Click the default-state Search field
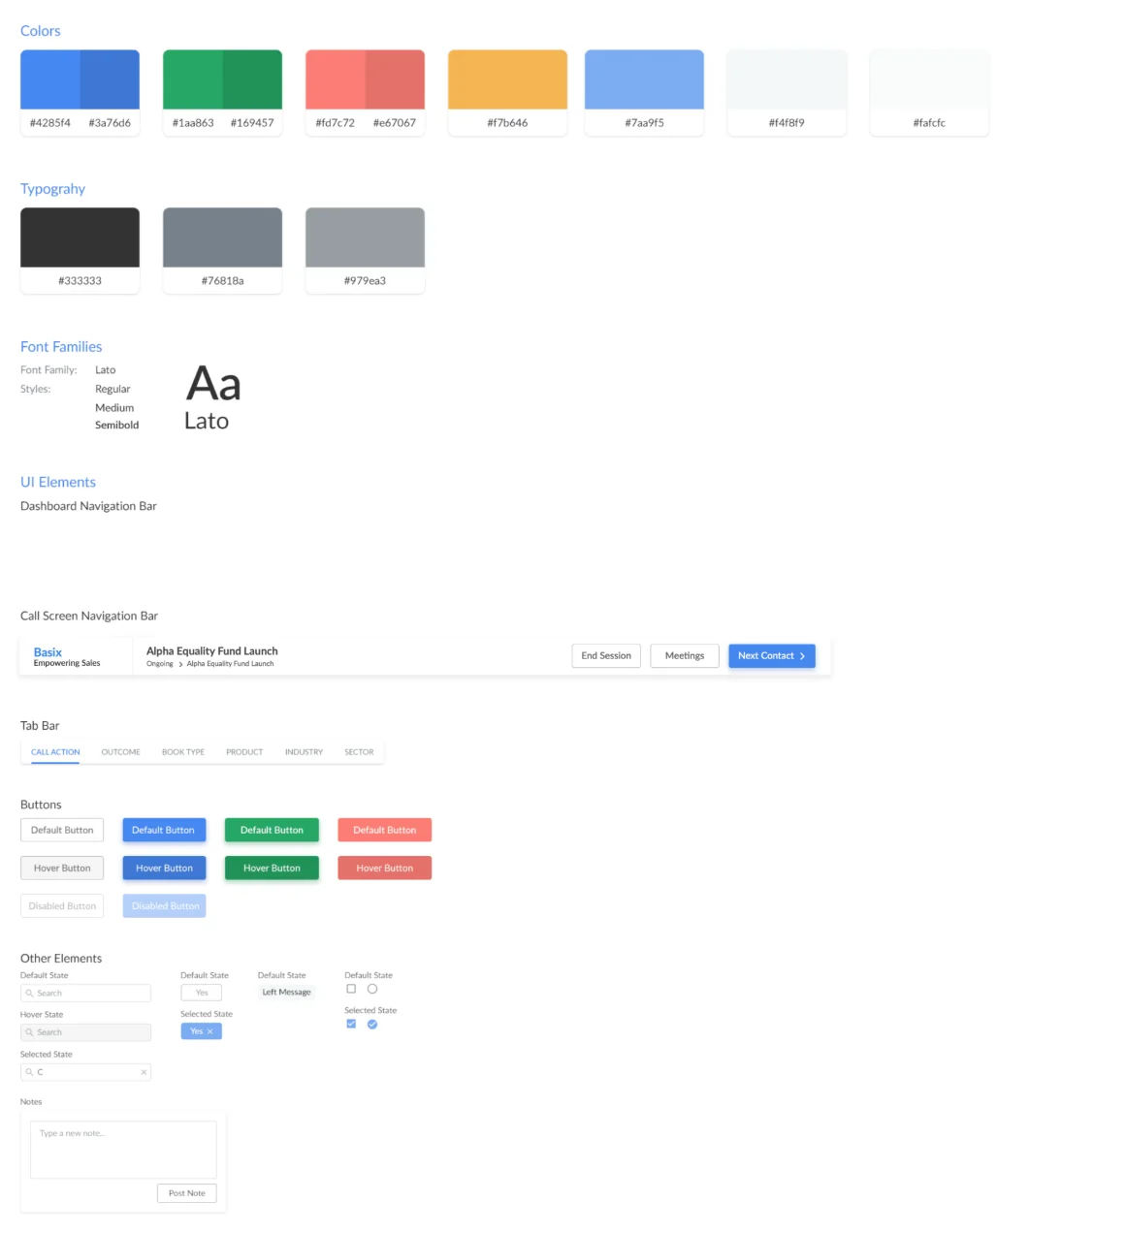Image resolution: width=1125 pixels, height=1233 pixels. pyautogui.click(x=85, y=994)
